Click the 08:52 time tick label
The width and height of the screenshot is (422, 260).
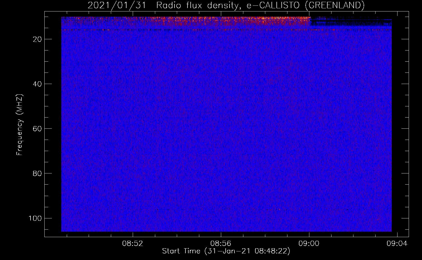[133, 244]
